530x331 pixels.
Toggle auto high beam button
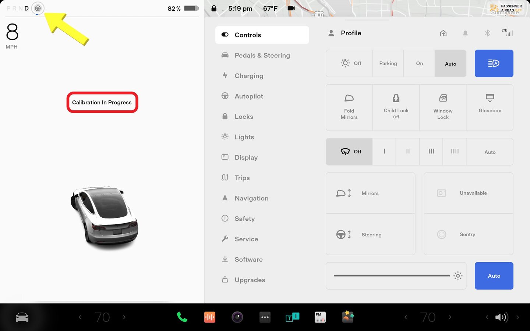494,63
